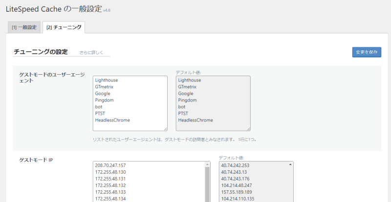Select the [2] チューニング tab

coord(64,27)
